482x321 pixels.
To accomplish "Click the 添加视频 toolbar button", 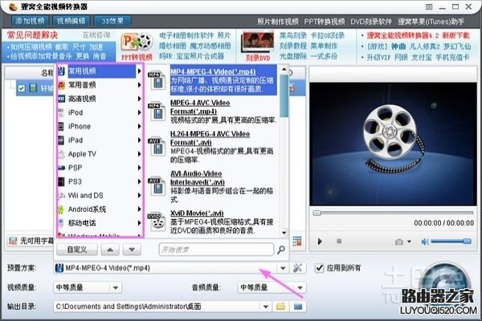I will click(30, 21).
